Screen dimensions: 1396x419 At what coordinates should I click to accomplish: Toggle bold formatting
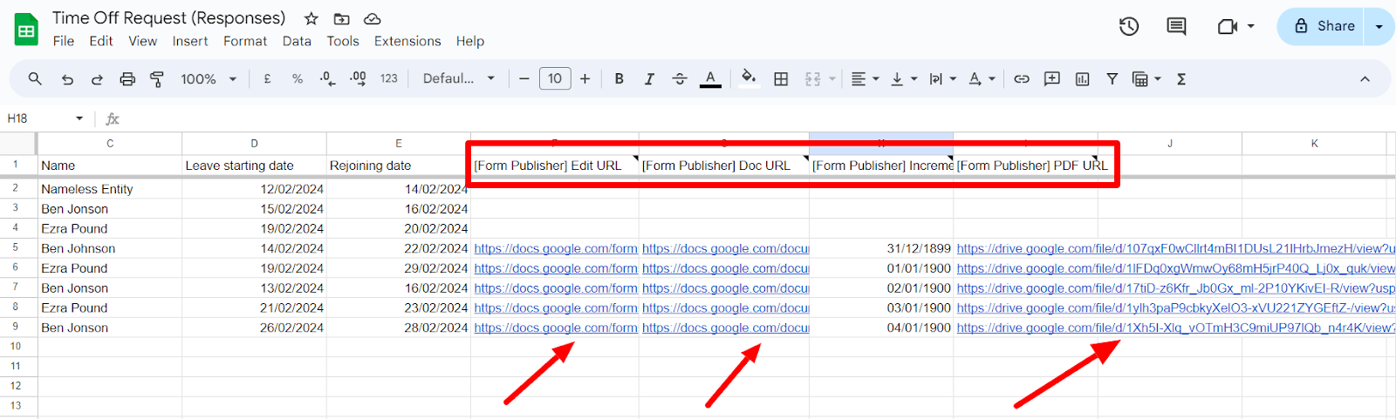point(619,78)
